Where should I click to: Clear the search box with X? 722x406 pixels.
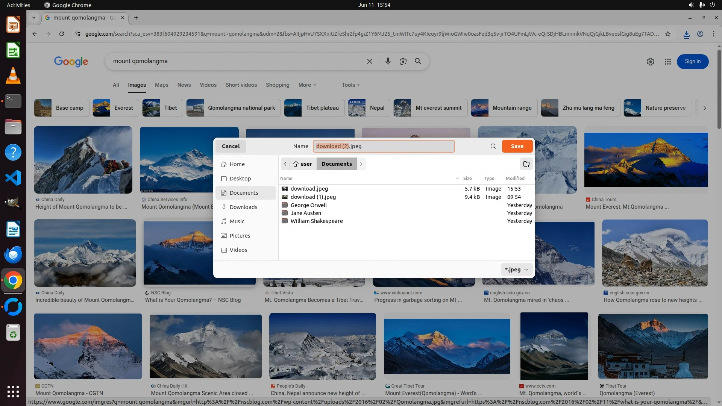pos(369,61)
